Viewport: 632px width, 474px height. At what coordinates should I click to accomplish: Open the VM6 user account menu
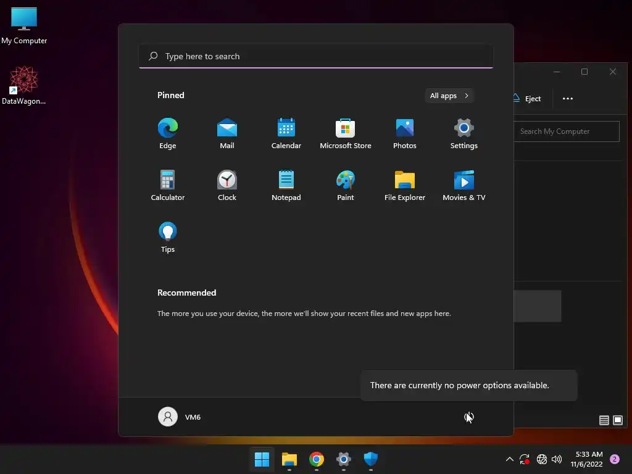180,417
